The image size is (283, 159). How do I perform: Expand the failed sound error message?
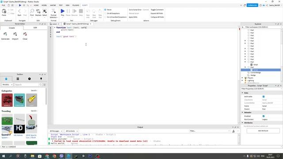click(53, 141)
